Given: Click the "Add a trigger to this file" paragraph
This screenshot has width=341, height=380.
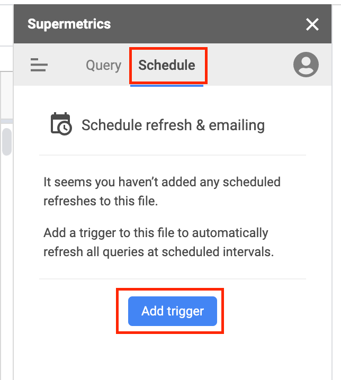Looking at the screenshot, I should (x=158, y=242).
